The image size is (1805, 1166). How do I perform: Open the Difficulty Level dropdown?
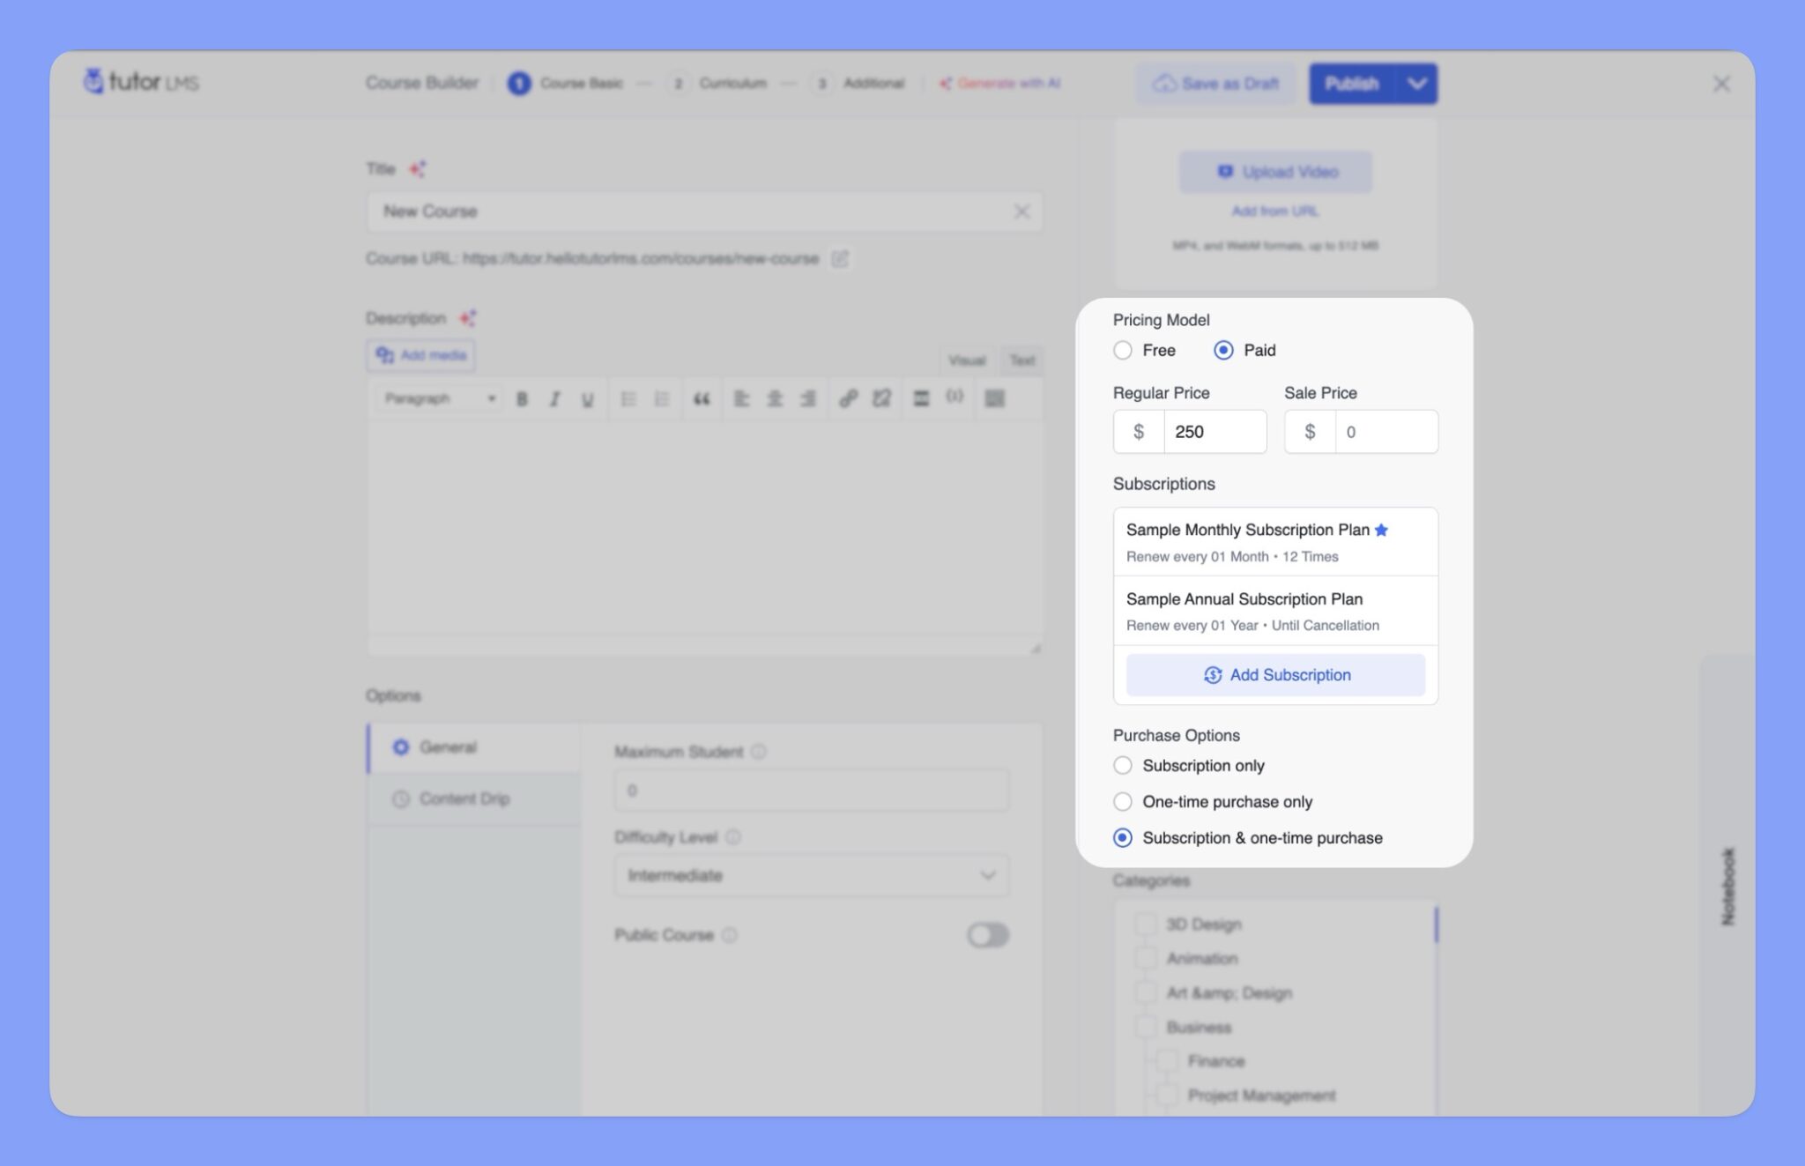pos(810,874)
